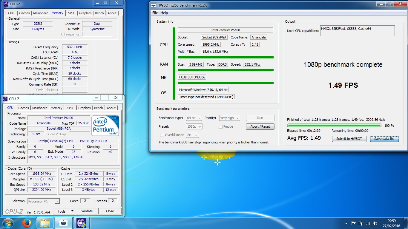Viewport: 408px width, 229px height.
Task: Click the title bar icon of the CPU-Z window showing Memory
Action: click(x=6, y=4)
